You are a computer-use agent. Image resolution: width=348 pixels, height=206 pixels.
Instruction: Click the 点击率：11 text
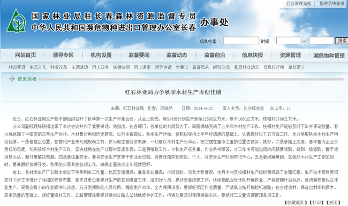pyautogui.click(x=281, y=108)
